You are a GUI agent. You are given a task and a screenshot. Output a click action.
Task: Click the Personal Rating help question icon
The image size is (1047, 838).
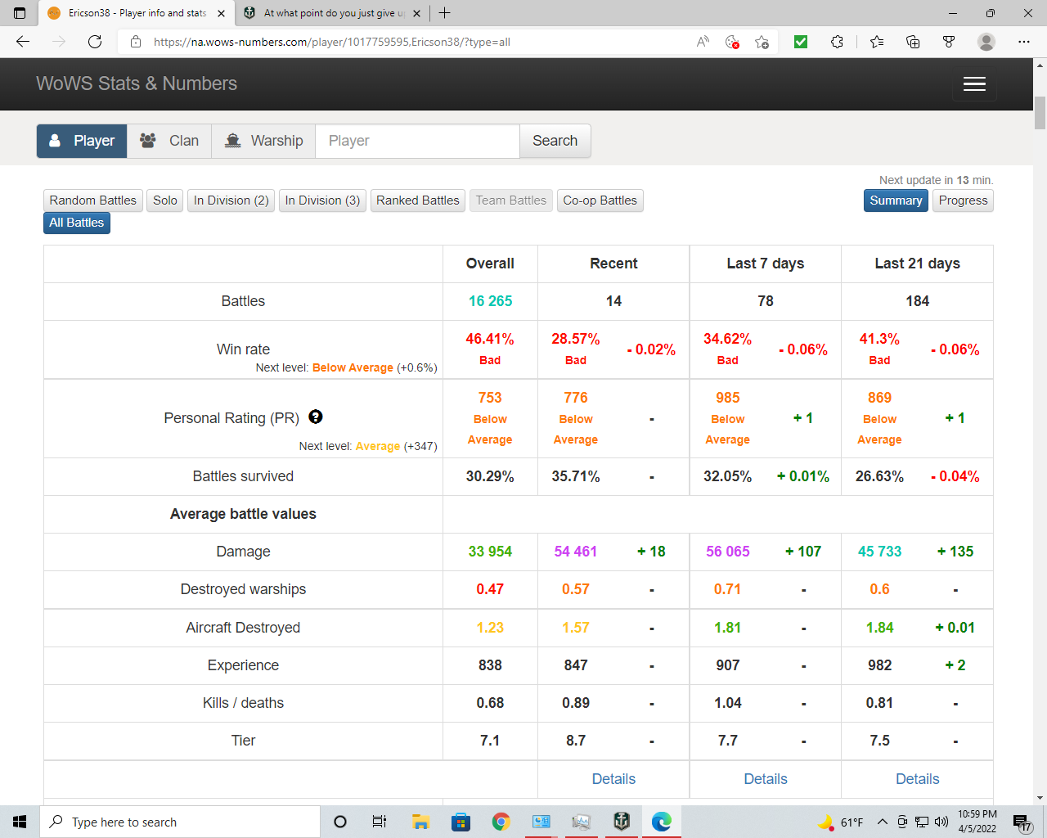click(x=316, y=417)
